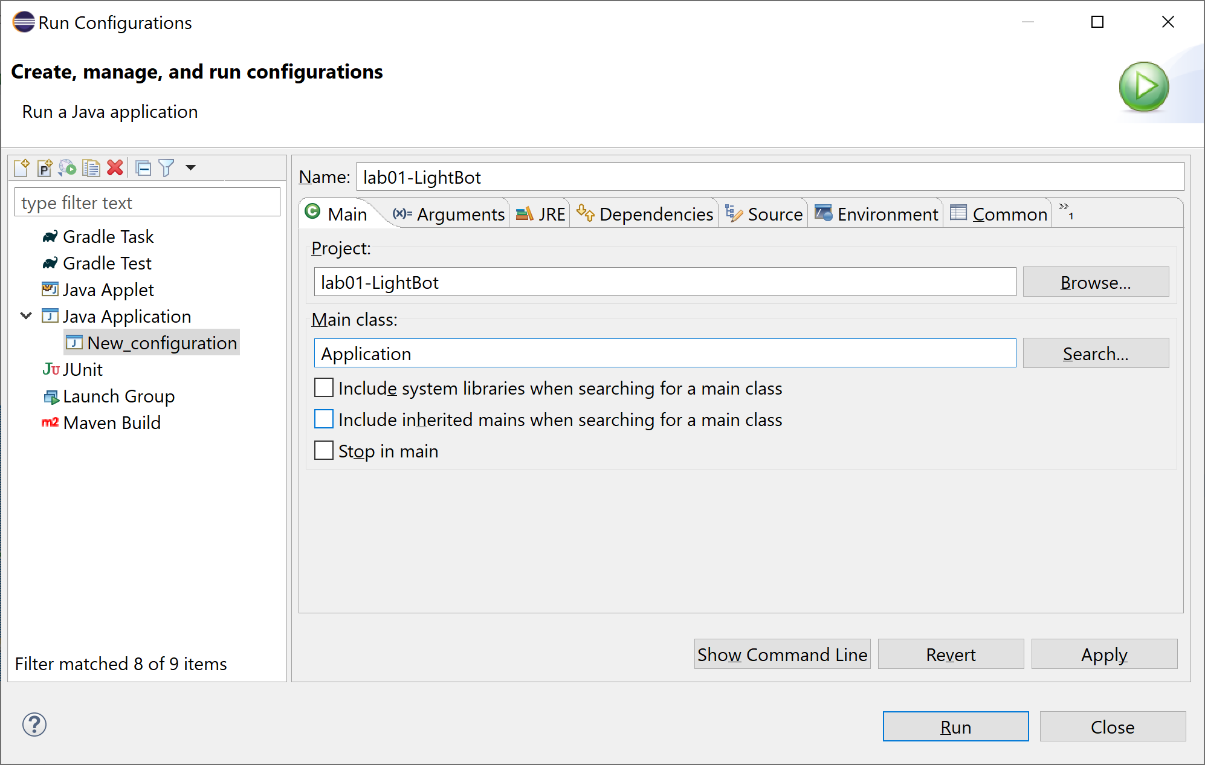Click the Java Application type icon

tap(50, 316)
